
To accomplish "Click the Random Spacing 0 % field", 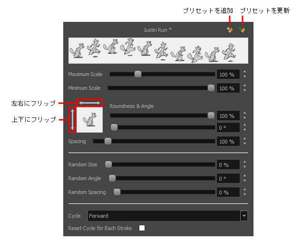I will (x=228, y=192).
